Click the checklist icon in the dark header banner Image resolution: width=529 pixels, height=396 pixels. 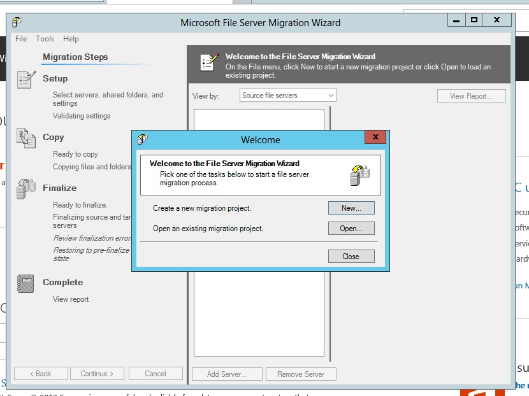click(x=210, y=62)
